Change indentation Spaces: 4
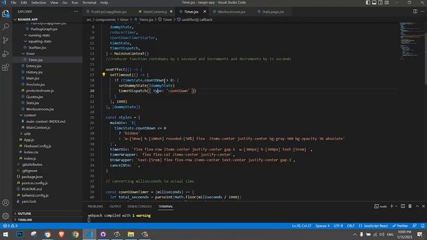Viewport: 427px width, 240px height. 322,226
